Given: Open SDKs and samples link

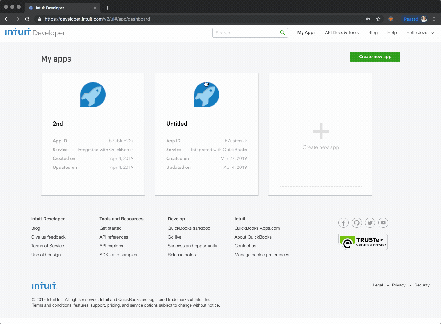Looking at the screenshot, I should click(x=118, y=255).
